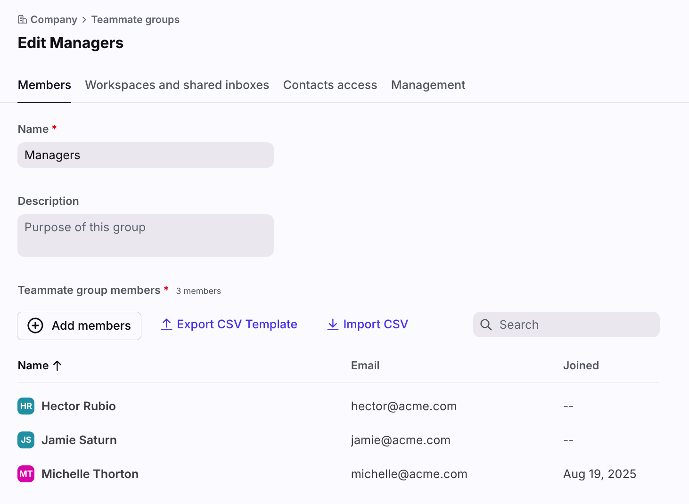The width and height of the screenshot is (689, 504).
Task: Click the upload arrow icon for Export CSV
Action: coord(166,325)
